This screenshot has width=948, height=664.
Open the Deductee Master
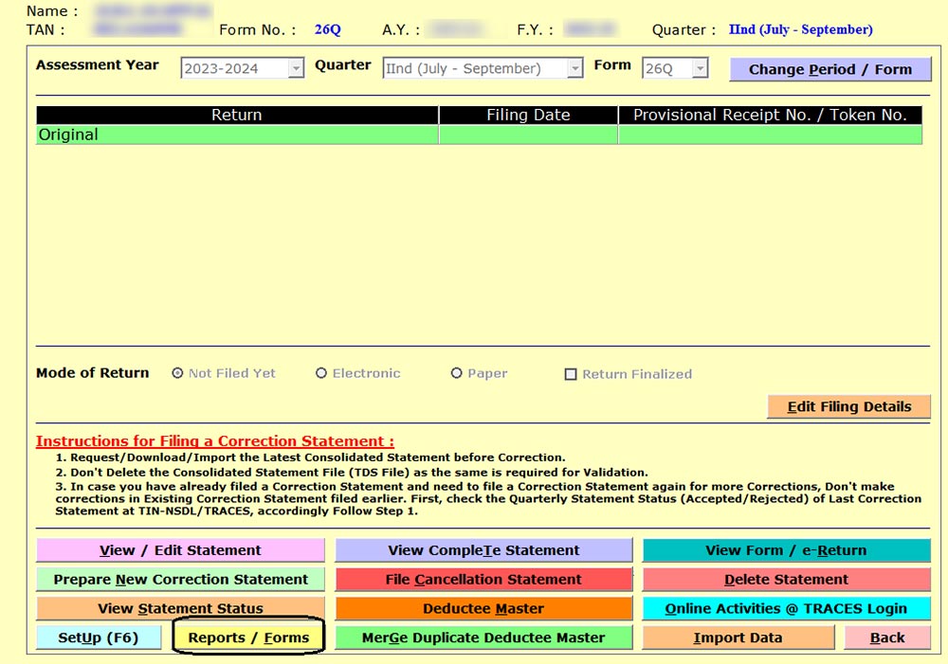(x=483, y=608)
